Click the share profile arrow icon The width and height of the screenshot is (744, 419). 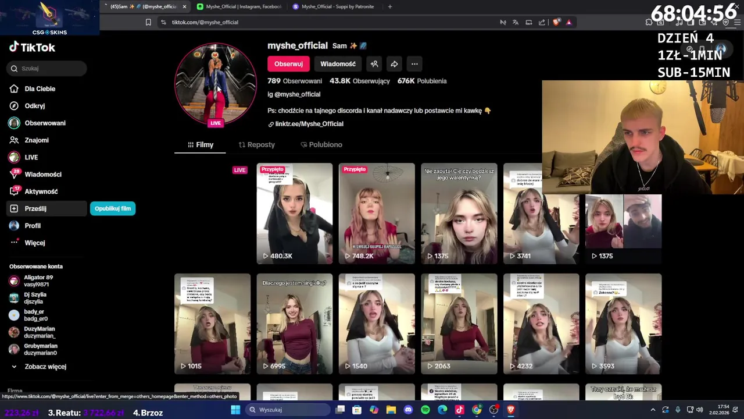(x=394, y=64)
